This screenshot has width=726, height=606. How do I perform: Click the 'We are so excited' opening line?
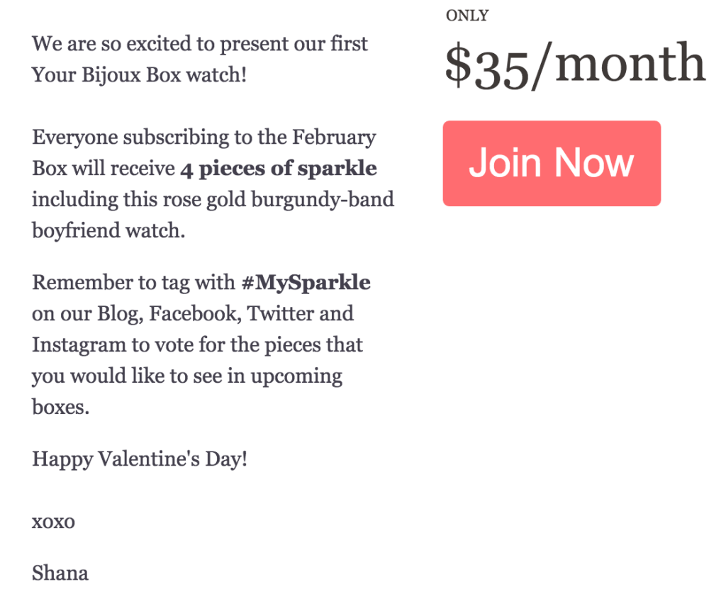(199, 44)
